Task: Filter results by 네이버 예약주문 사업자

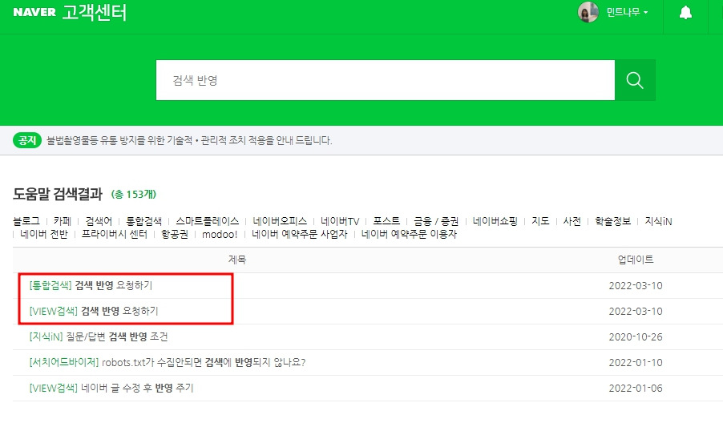Action: click(300, 234)
